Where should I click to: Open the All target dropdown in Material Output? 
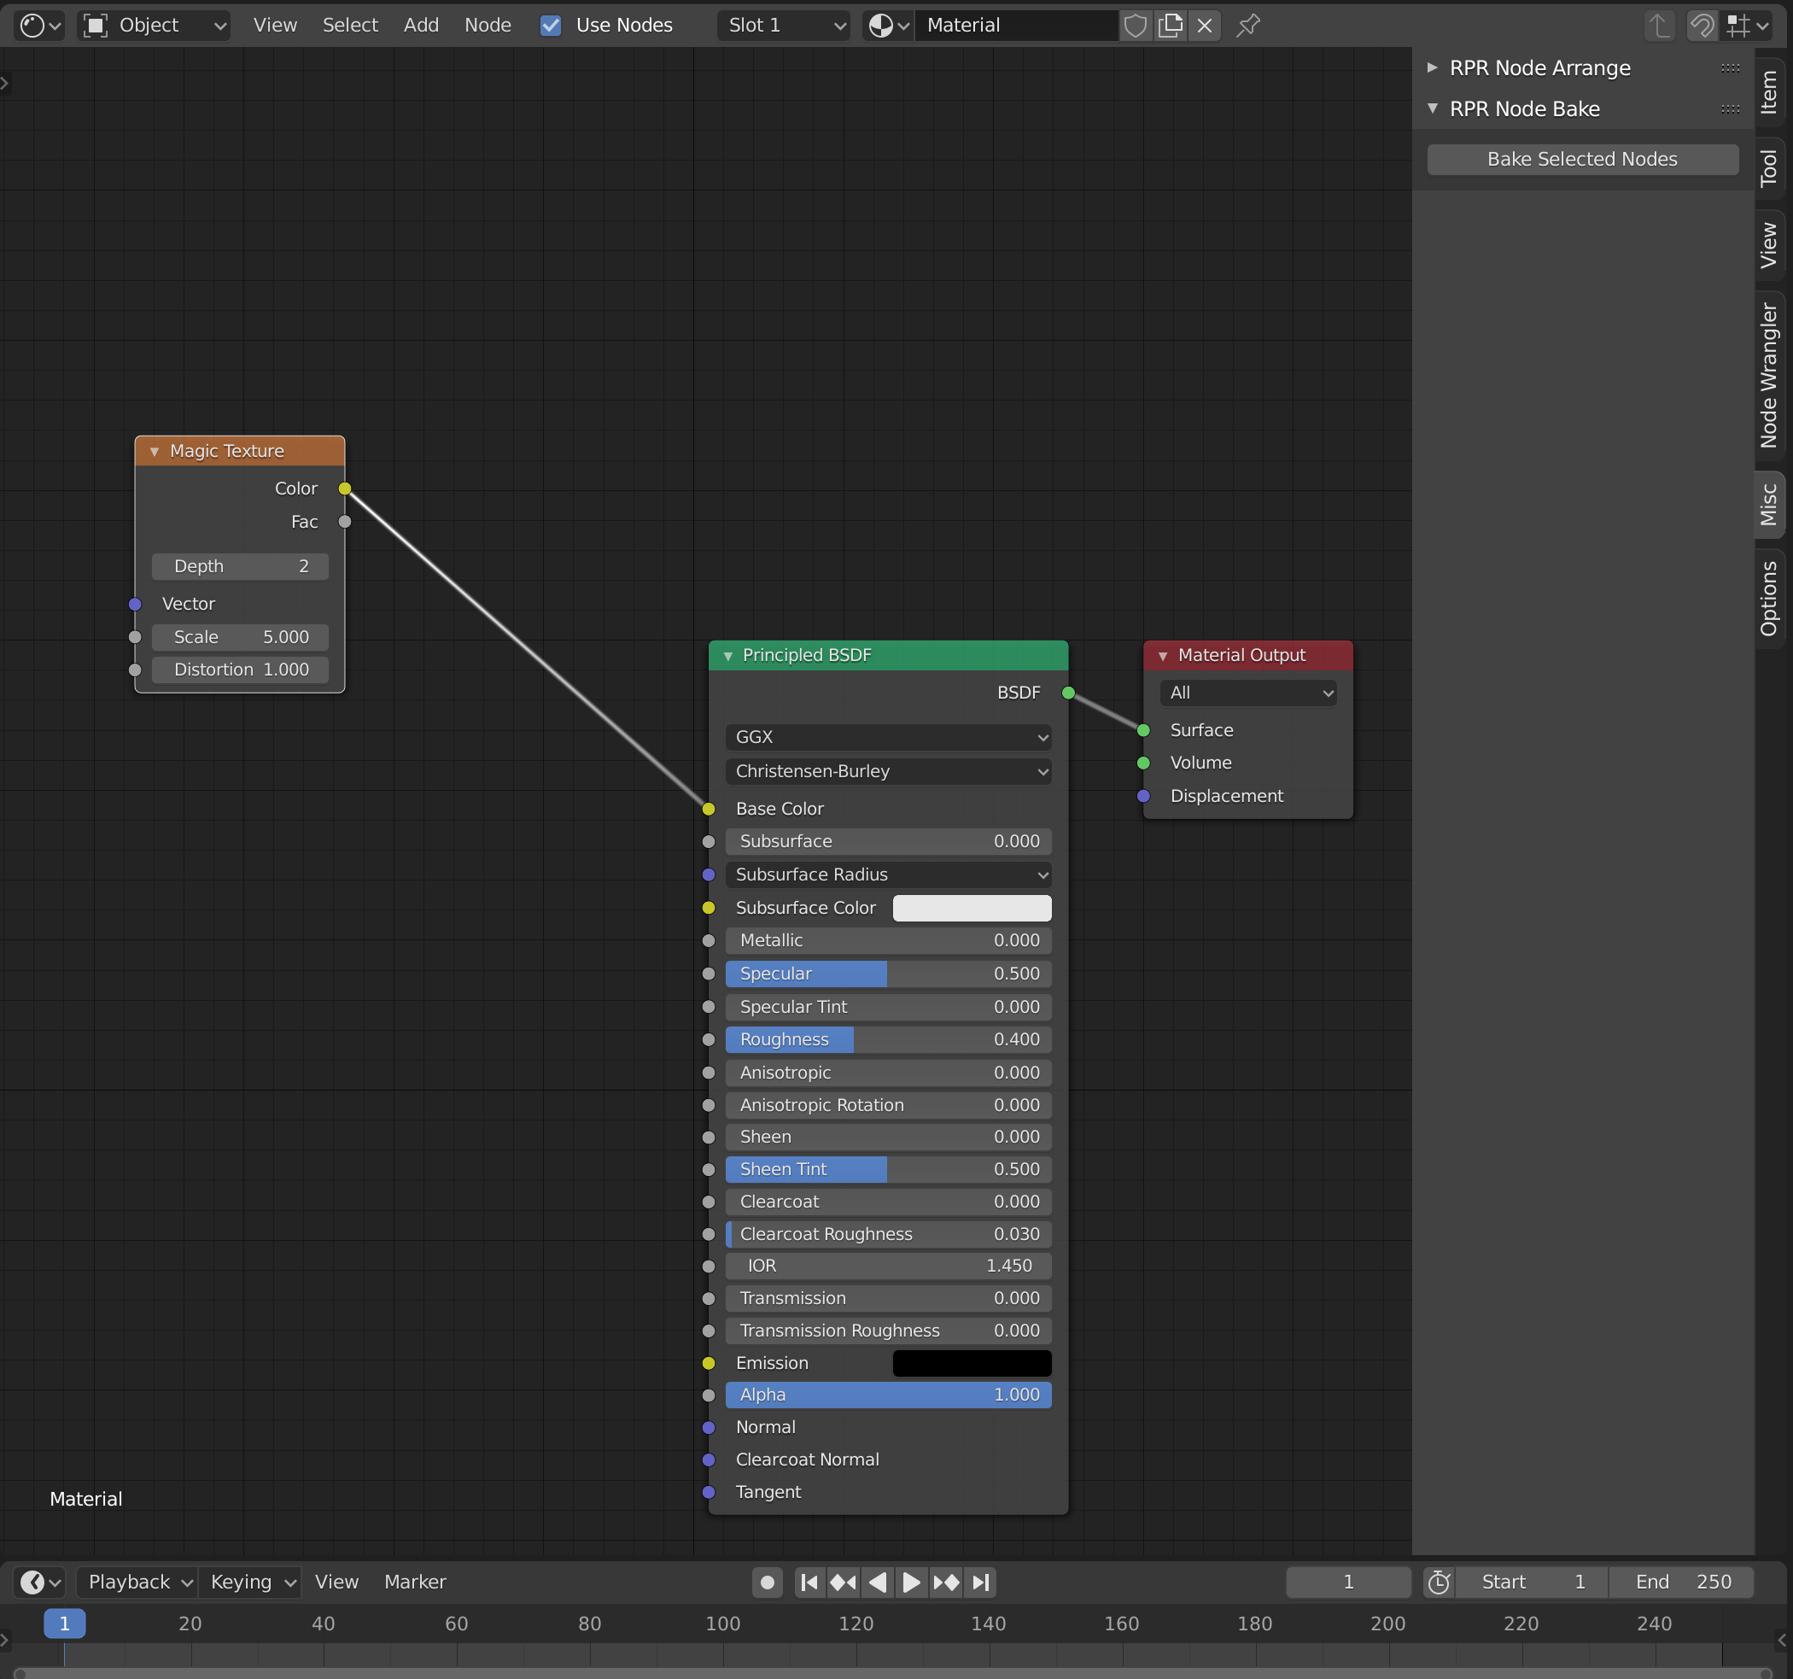click(x=1247, y=693)
